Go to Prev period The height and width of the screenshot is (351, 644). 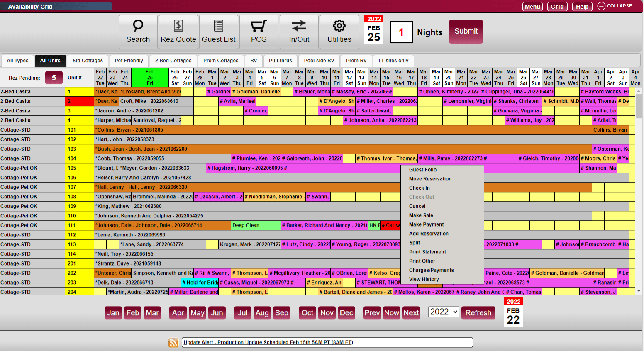point(372,313)
